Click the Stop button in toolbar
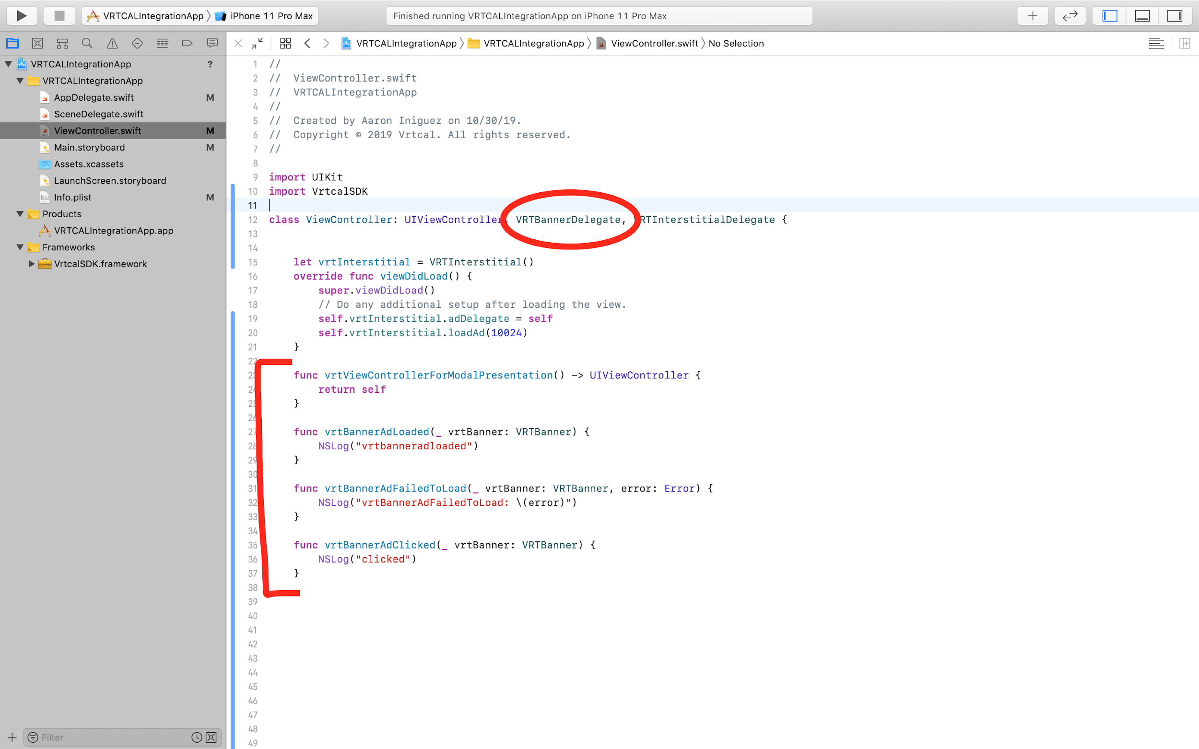This screenshot has height=749, width=1199. tap(59, 16)
